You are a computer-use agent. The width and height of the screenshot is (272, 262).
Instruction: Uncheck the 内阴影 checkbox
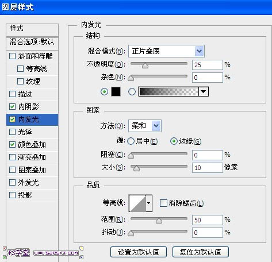click(13, 107)
